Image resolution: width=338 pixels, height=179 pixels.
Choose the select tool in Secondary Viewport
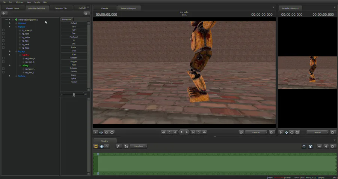pyautogui.click(x=281, y=132)
